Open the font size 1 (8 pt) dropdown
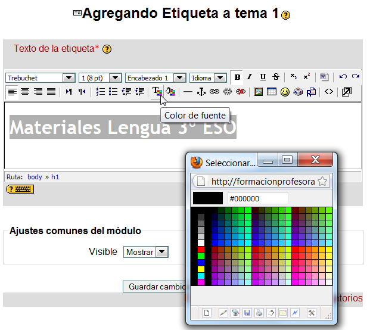The width and height of the screenshot is (370, 330). (x=100, y=77)
